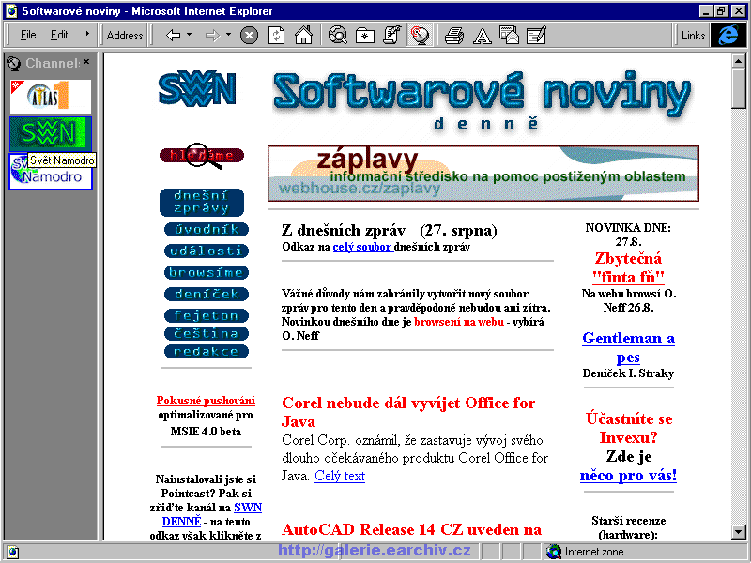The width and height of the screenshot is (751, 563).
Task: Print the page with the printer icon
Action: click(x=454, y=36)
